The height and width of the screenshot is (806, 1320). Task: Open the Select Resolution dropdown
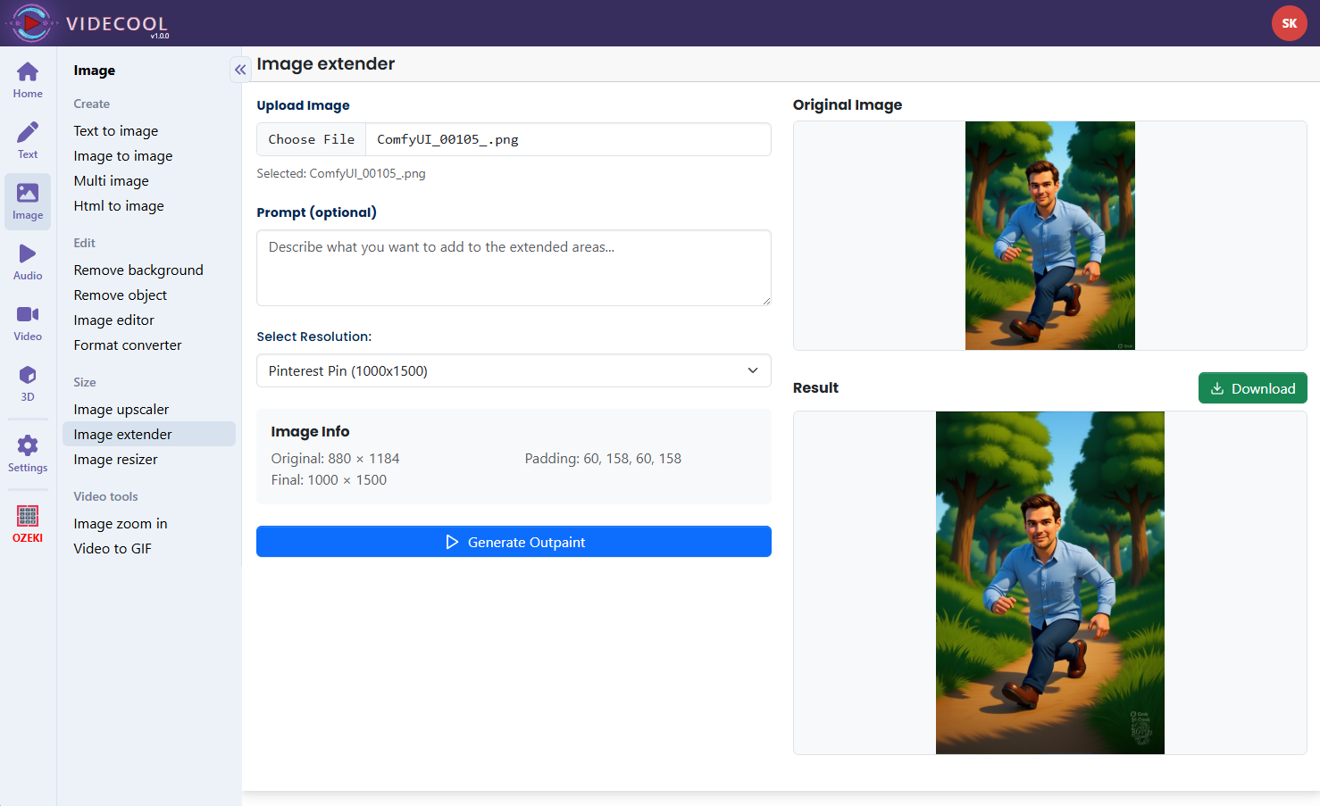tap(514, 370)
